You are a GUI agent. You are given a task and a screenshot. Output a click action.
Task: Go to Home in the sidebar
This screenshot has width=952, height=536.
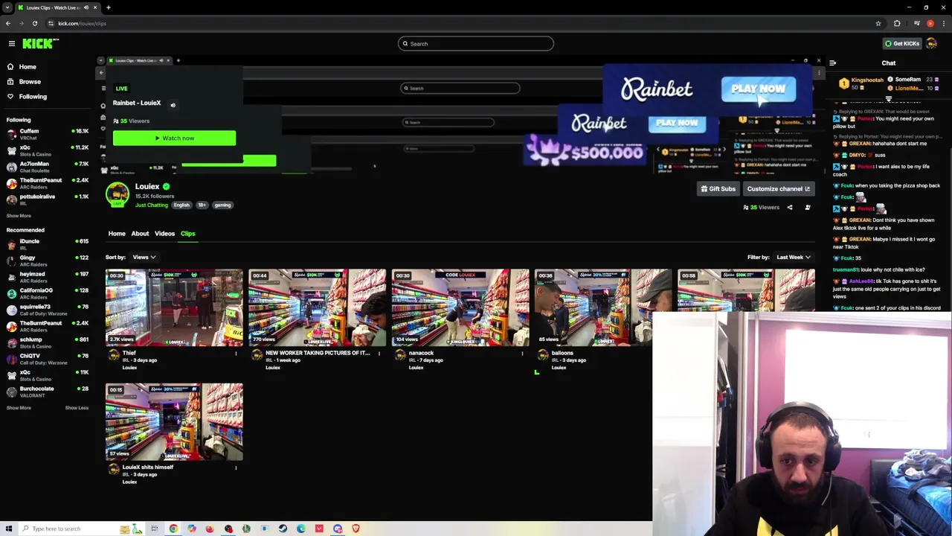pyautogui.click(x=28, y=67)
